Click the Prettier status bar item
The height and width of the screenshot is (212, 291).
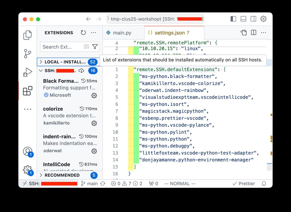(244, 184)
